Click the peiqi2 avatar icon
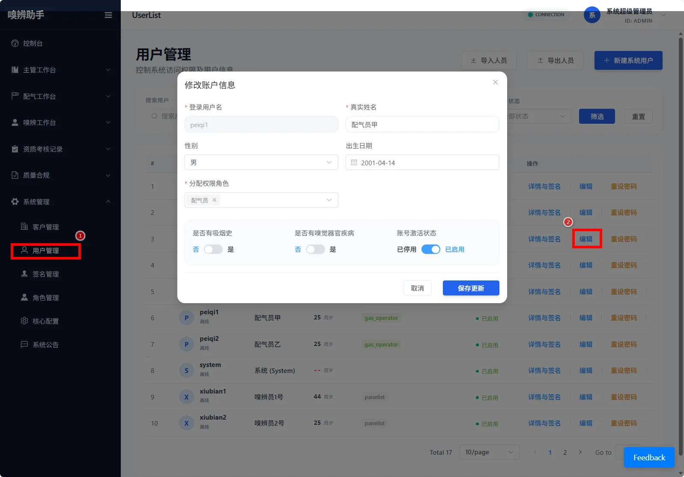 (x=186, y=344)
